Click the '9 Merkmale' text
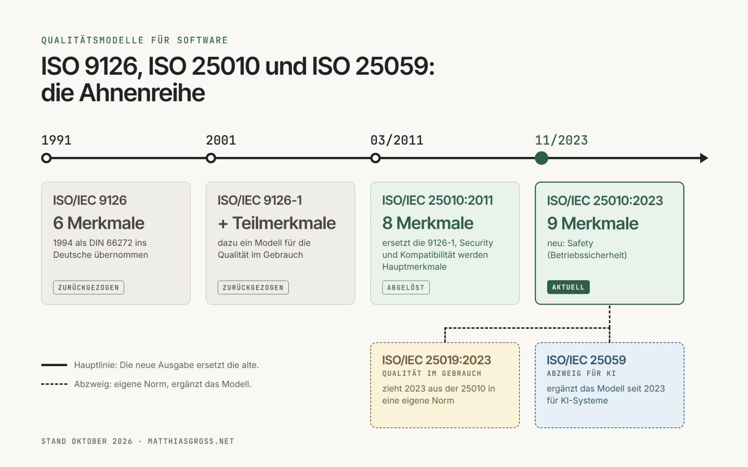Screen dimensions: 748x467 pos(593,224)
